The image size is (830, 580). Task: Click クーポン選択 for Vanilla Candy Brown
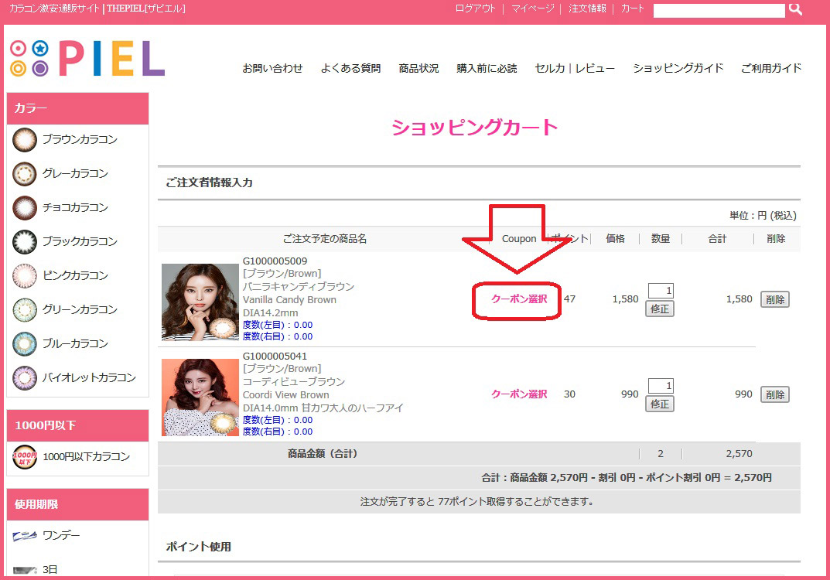(519, 299)
